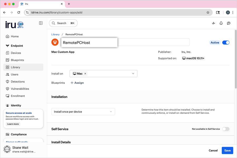Bookmark this page with the star icon
Viewport: 237px width, 158px height.
pyautogui.click(x=208, y=12)
